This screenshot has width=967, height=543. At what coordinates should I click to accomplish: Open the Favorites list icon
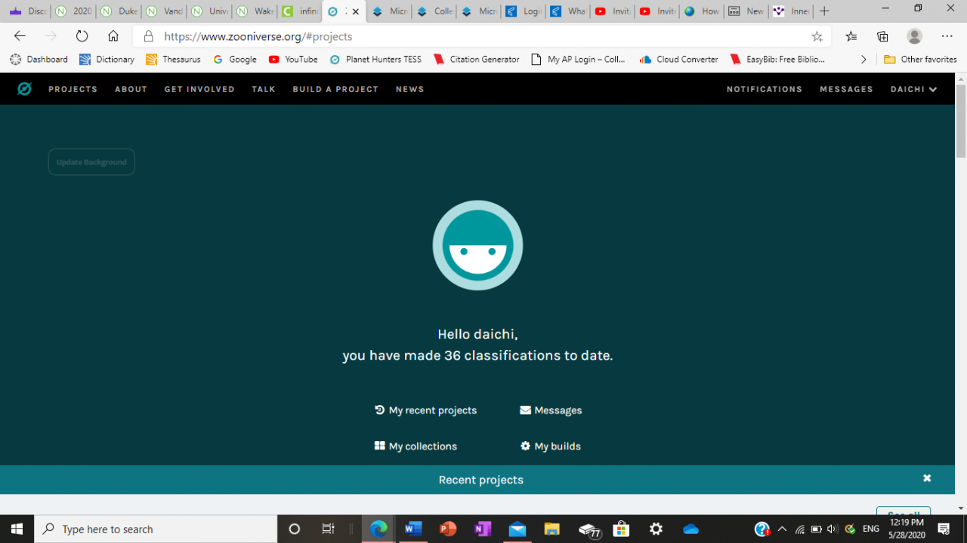pos(851,36)
